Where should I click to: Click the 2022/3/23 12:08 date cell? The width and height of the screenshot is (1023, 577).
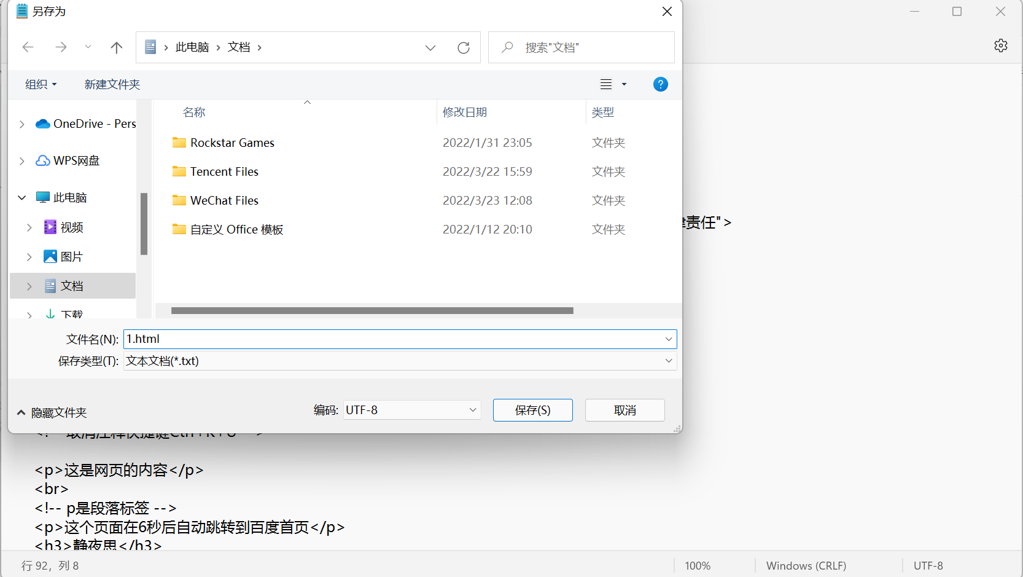pos(488,200)
